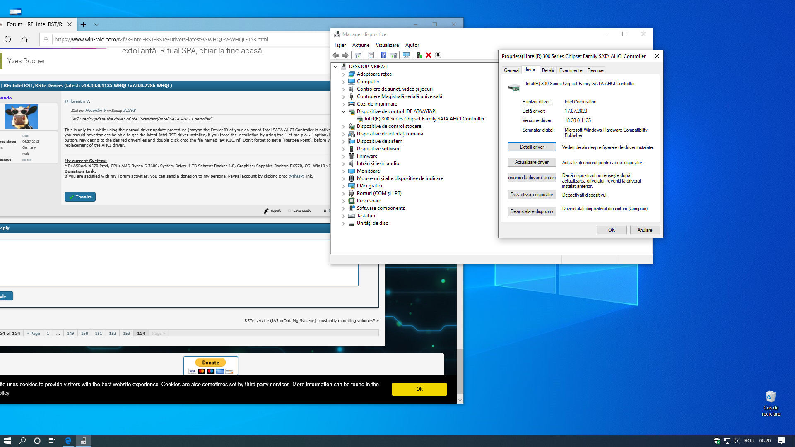Open the Vizualizare menu
Image resolution: width=795 pixels, height=447 pixels.
pyautogui.click(x=387, y=45)
